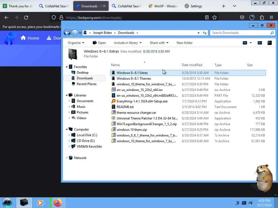This screenshot has height=208, width=278.
Task: Click the Firefox taskbar icon
Action: (58, 203)
